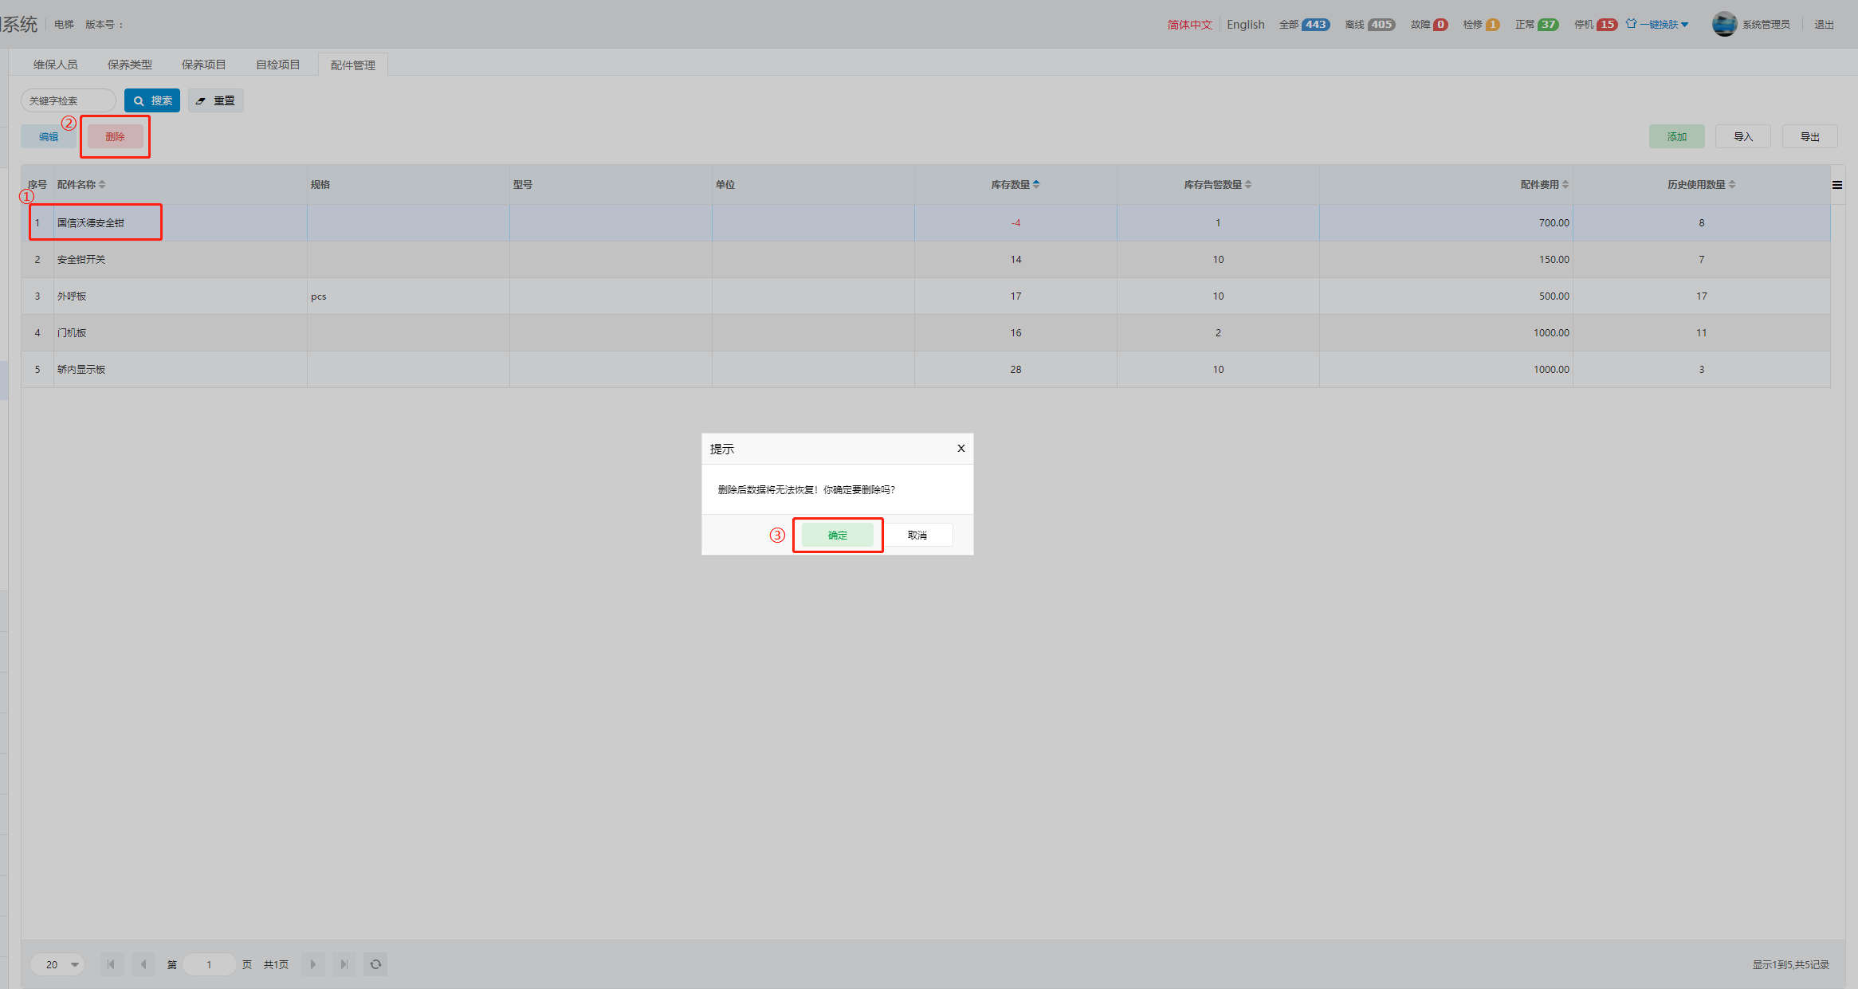Toggle sort on 配件名称 column
Image resolution: width=1858 pixels, height=989 pixels.
[102, 184]
